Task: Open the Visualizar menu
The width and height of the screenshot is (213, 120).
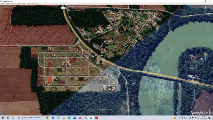Action: coord(15,4)
